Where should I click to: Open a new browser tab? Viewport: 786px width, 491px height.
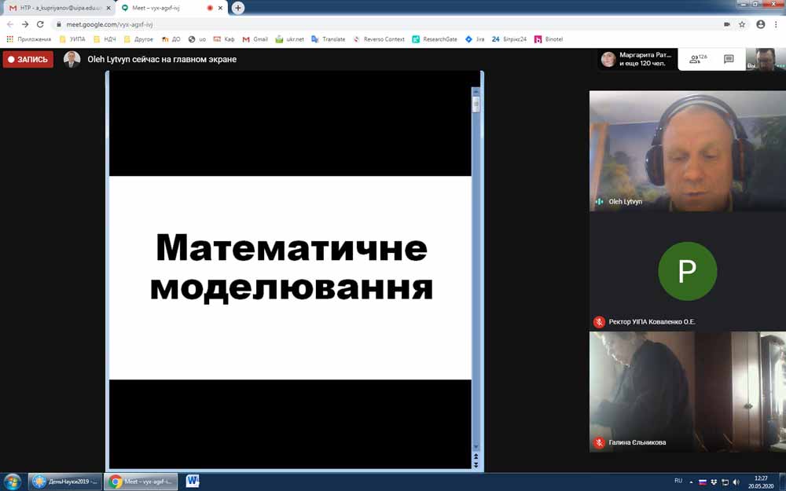pyautogui.click(x=238, y=8)
